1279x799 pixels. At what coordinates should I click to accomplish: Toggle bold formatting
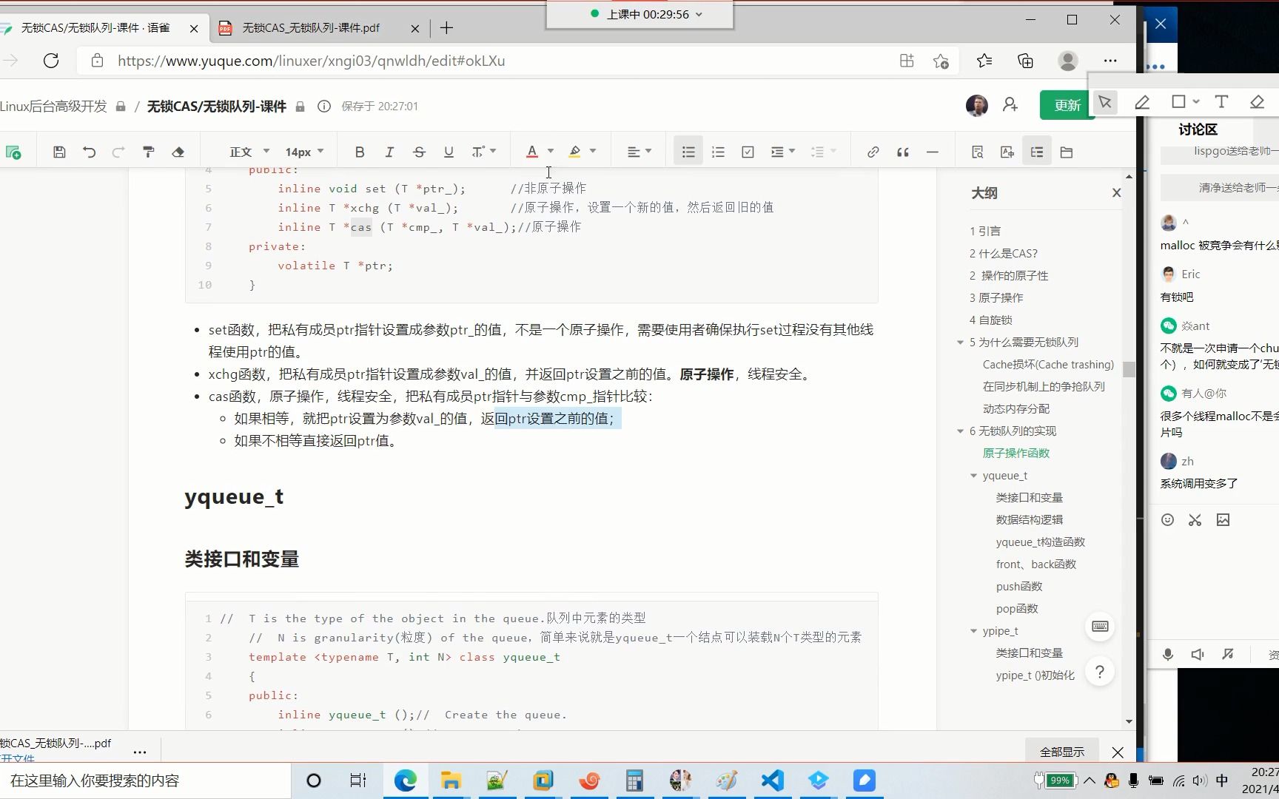[360, 151]
